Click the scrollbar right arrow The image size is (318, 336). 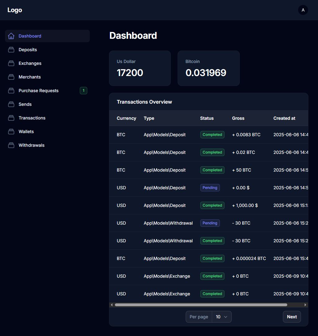point(305,305)
